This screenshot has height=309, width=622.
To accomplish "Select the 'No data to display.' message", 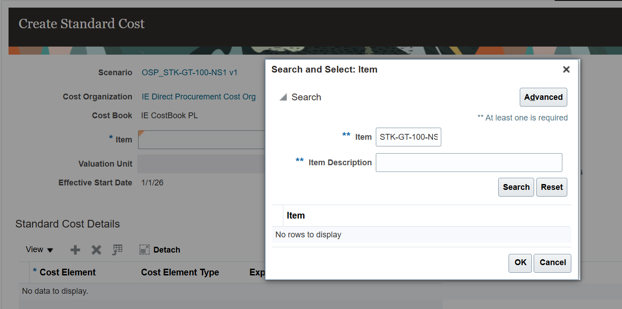I will (55, 291).
